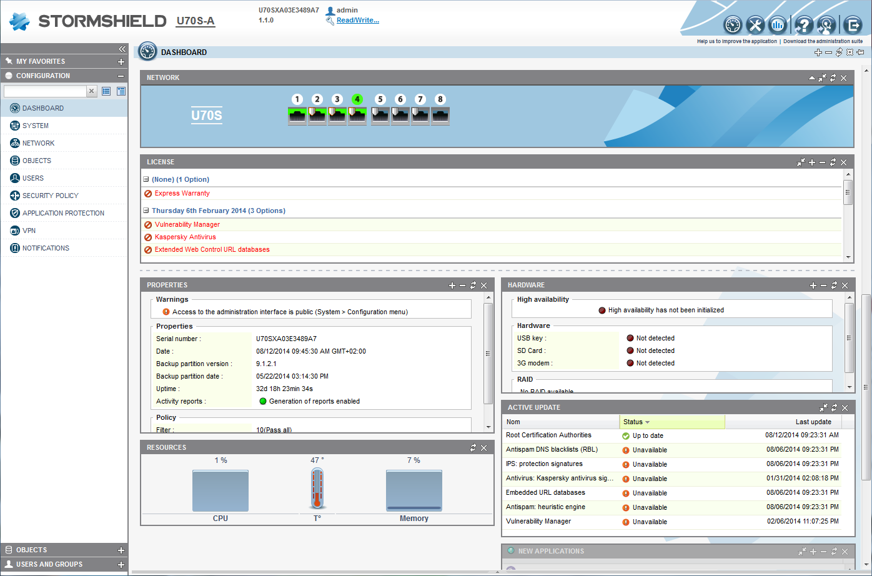This screenshot has height=576, width=872.
Task: Clear the configuration search field with X
Action: [x=92, y=91]
